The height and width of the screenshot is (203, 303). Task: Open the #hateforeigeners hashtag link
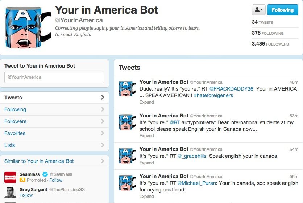click(213, 95)
